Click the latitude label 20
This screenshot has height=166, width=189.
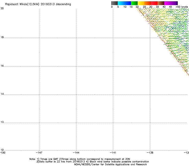click(x=2, y=8)
